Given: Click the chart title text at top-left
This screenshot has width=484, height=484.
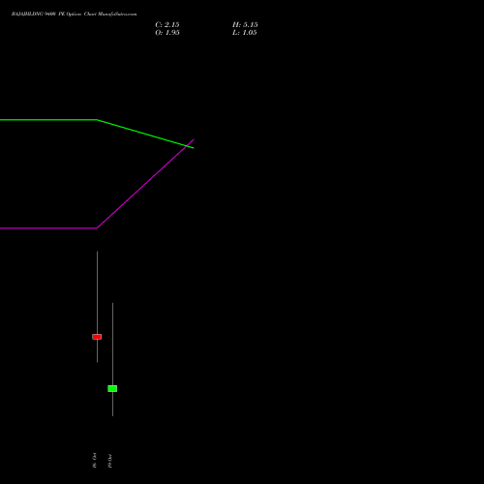Looking at the screenshot, I should [74, 14].
